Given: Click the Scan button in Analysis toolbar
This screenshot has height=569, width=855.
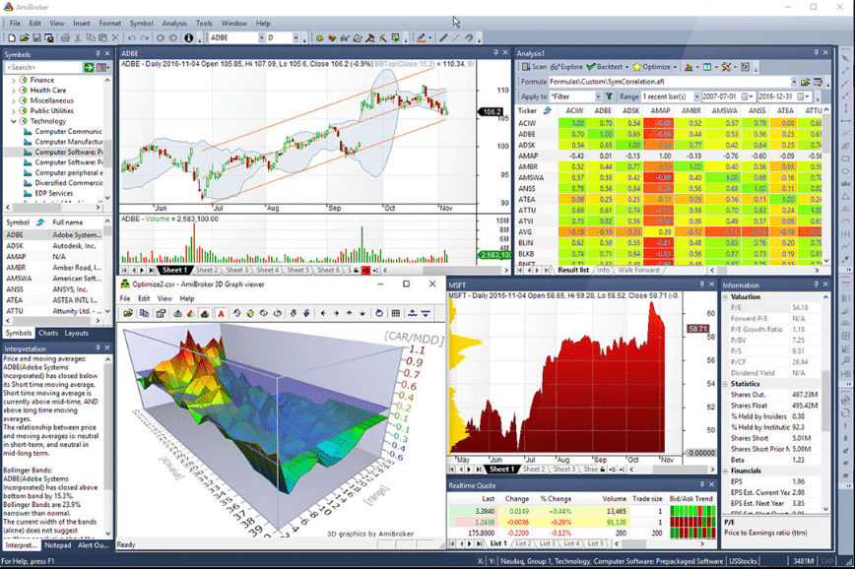Looking at the screenshot, I should coord(534,67).
